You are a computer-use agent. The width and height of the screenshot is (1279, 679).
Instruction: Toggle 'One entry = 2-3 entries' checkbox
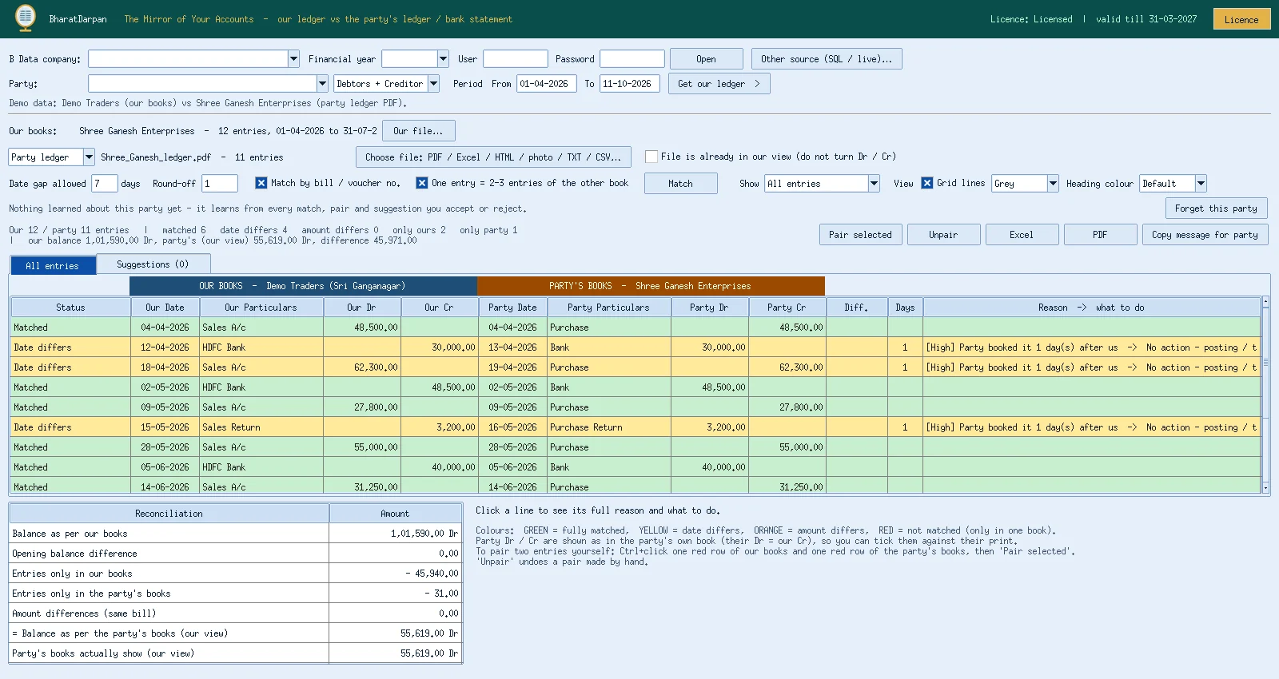422,183
